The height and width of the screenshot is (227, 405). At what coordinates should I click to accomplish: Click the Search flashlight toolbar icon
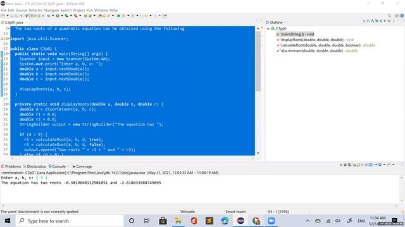click(x=108, y=16)
